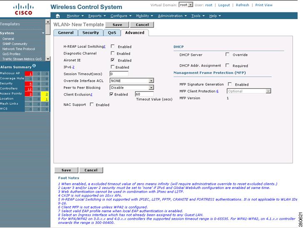Go to the Home icon in navigation bar
303x228 pixels.
tap(57, 16)
